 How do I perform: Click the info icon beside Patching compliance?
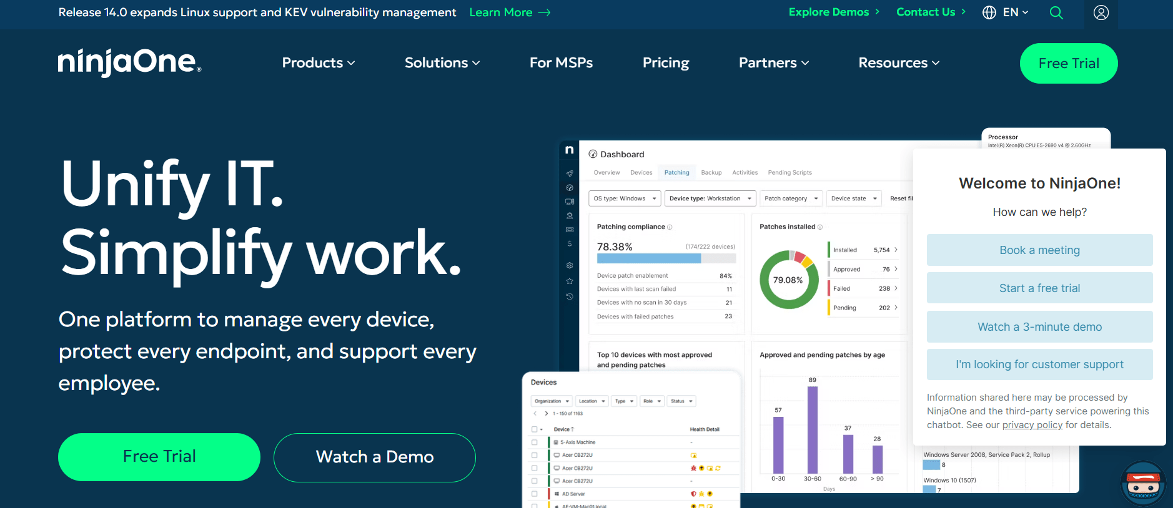[x=670, y=227]
